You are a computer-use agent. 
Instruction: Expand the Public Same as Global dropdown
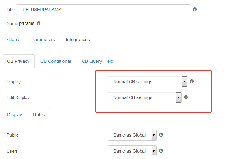132,135
